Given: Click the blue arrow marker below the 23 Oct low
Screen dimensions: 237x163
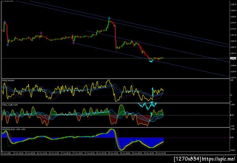Looking at the screenshot, I should point(8,45).
